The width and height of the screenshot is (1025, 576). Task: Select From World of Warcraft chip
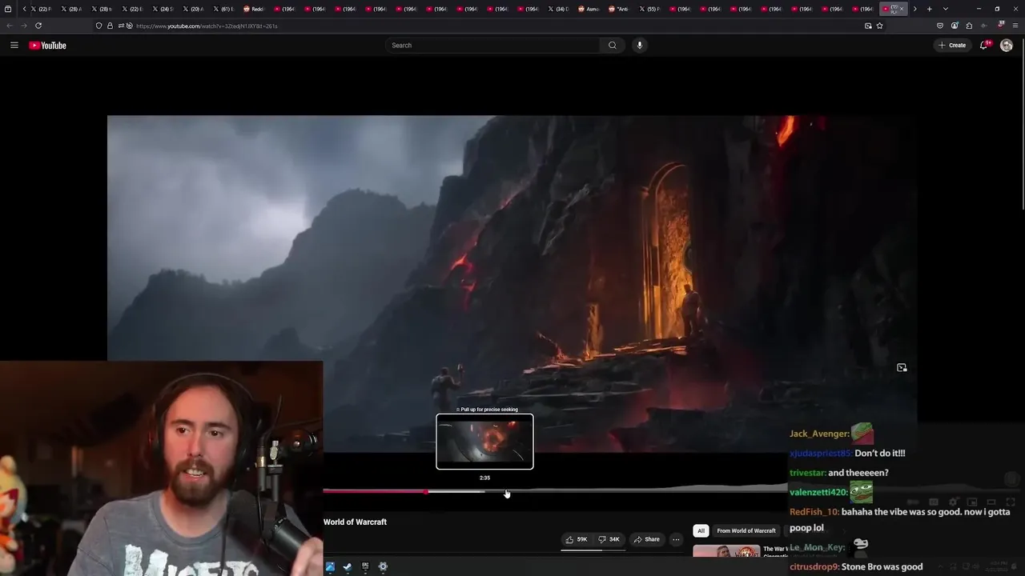746,530
